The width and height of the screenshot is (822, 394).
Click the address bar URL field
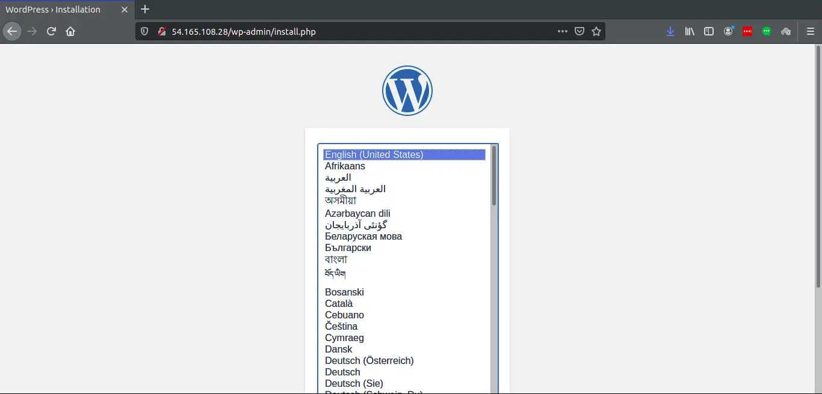(361, 31)
